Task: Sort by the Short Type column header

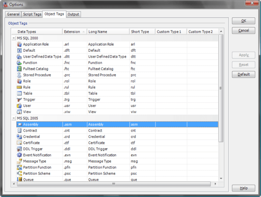Action: [143, 32]
